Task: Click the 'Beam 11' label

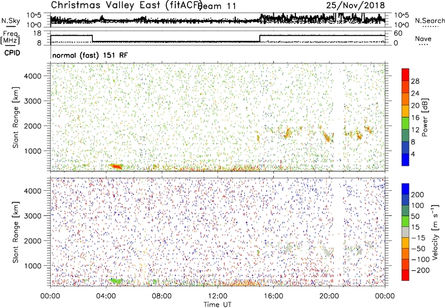Action: point(217,6)
